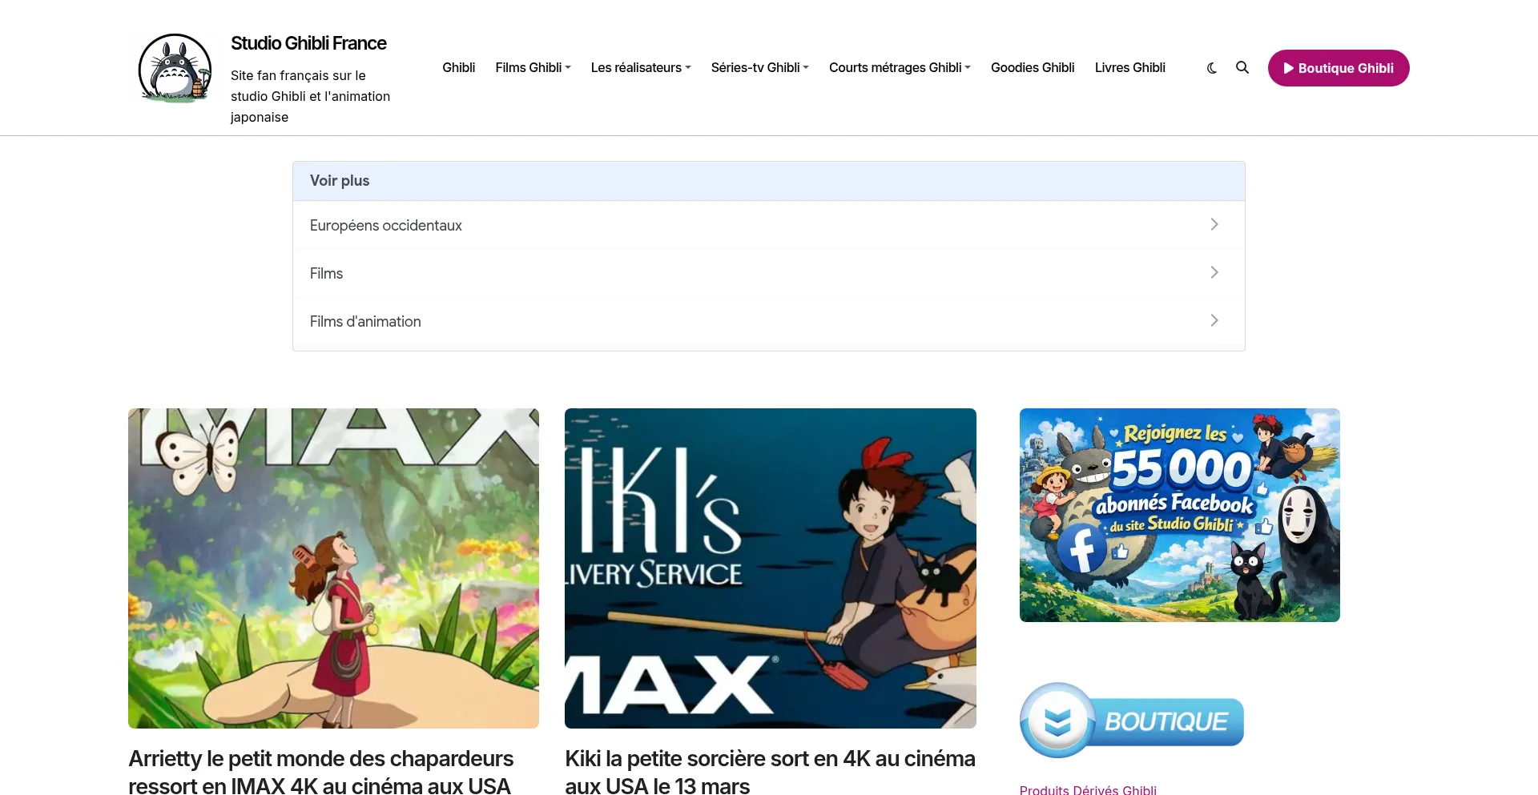Click chevron on the Films row
1538x795 pixels.
point(1214,272)
